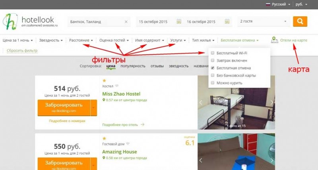This screenshot has height=170, width=318.
Task: Click the Бангкок, Таиланд destination field
Action: coord(95,22)
